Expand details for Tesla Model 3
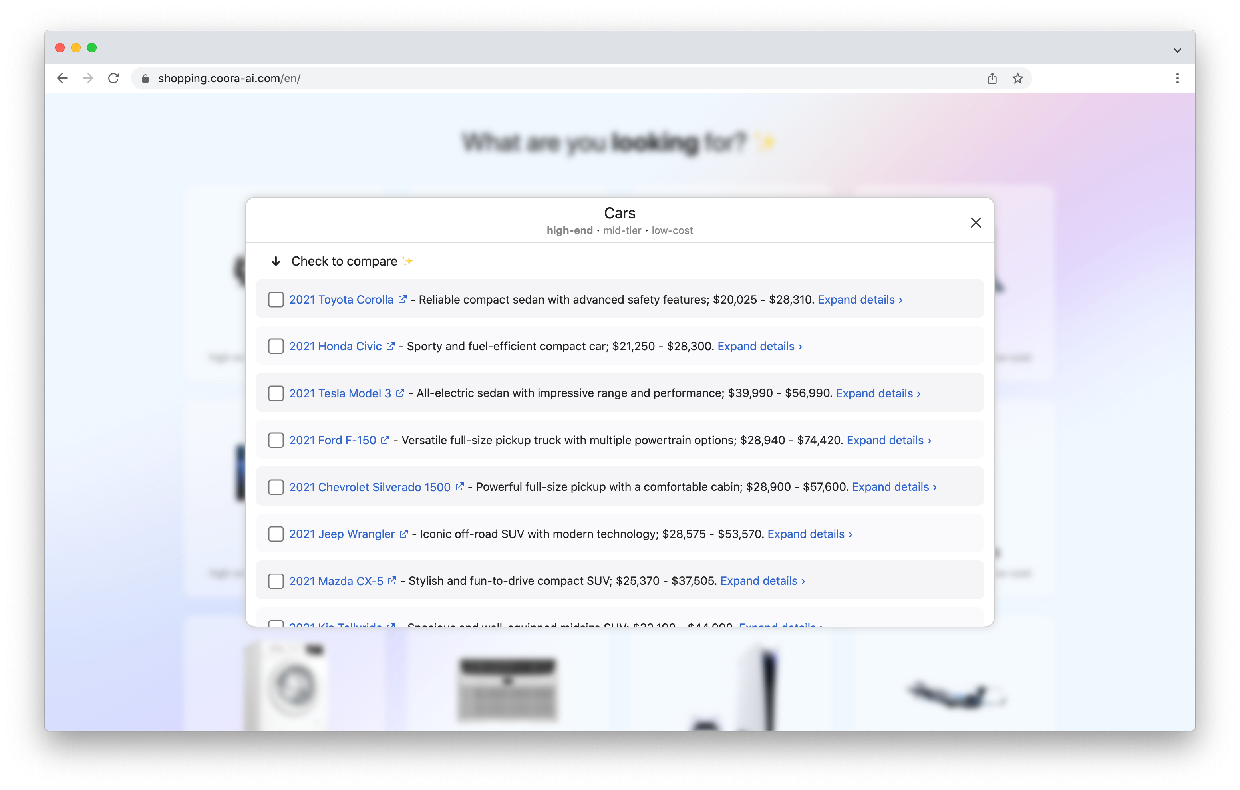 (878, 393)
